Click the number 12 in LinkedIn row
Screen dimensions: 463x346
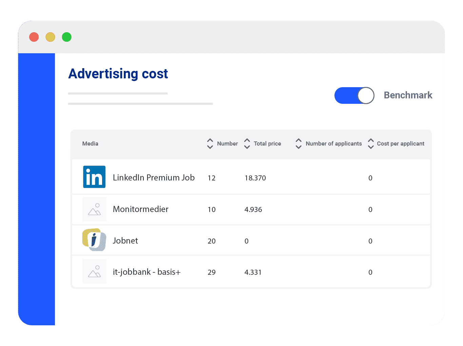212,178
